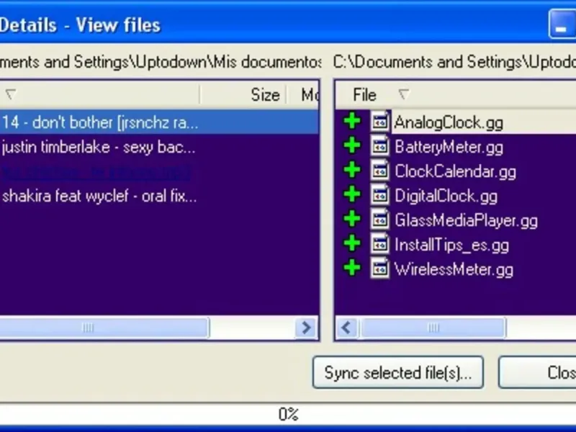Click the green plus next to GlassMediaPlayer.gg

(x=352, y=220)
